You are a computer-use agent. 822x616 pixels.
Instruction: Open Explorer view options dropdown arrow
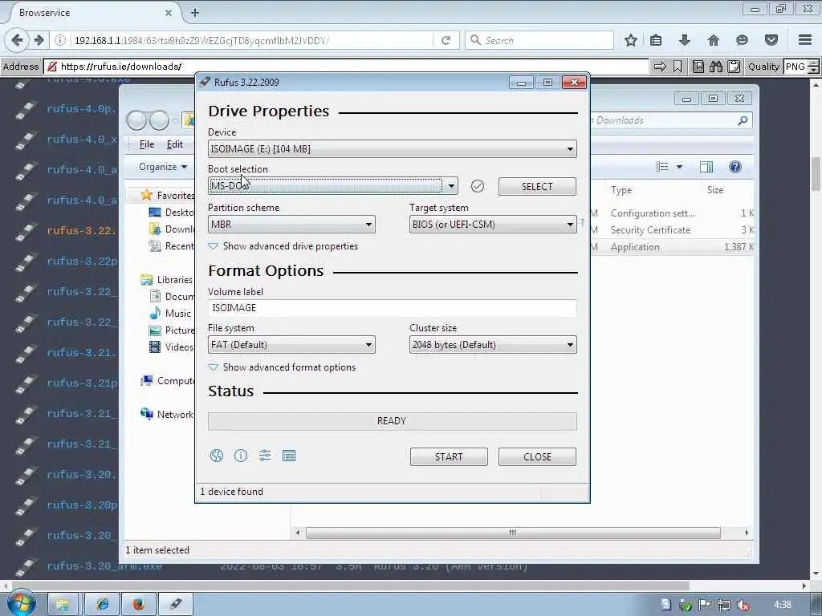[x=679, y=167]
